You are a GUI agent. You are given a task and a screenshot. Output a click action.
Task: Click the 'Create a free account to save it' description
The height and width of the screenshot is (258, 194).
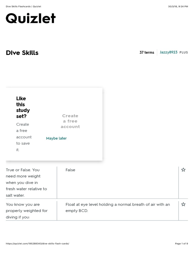(24, 137)
